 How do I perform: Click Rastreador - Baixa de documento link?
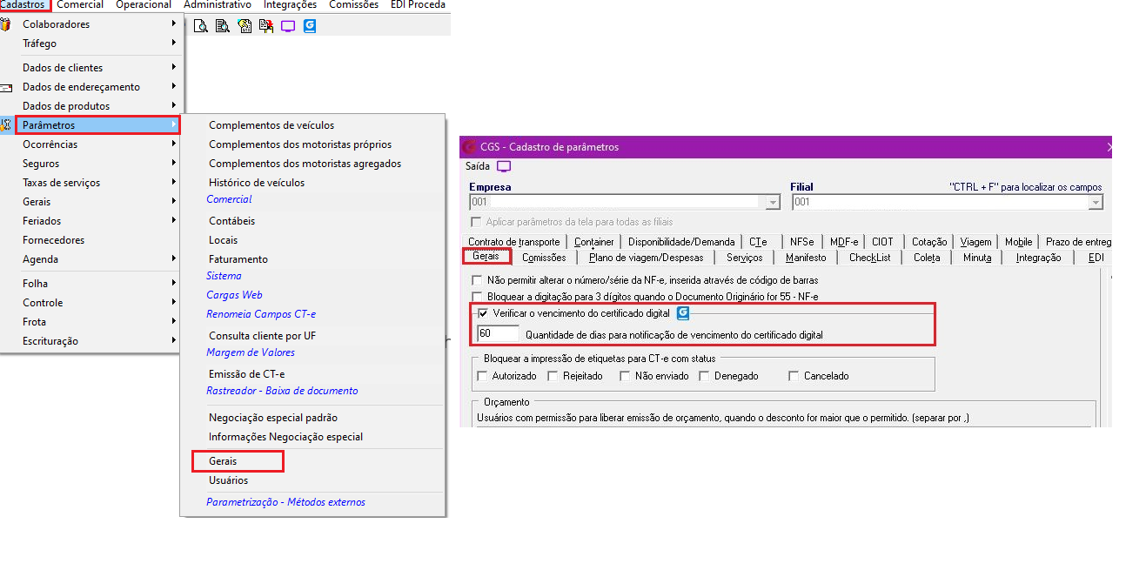tap(282, 391)
